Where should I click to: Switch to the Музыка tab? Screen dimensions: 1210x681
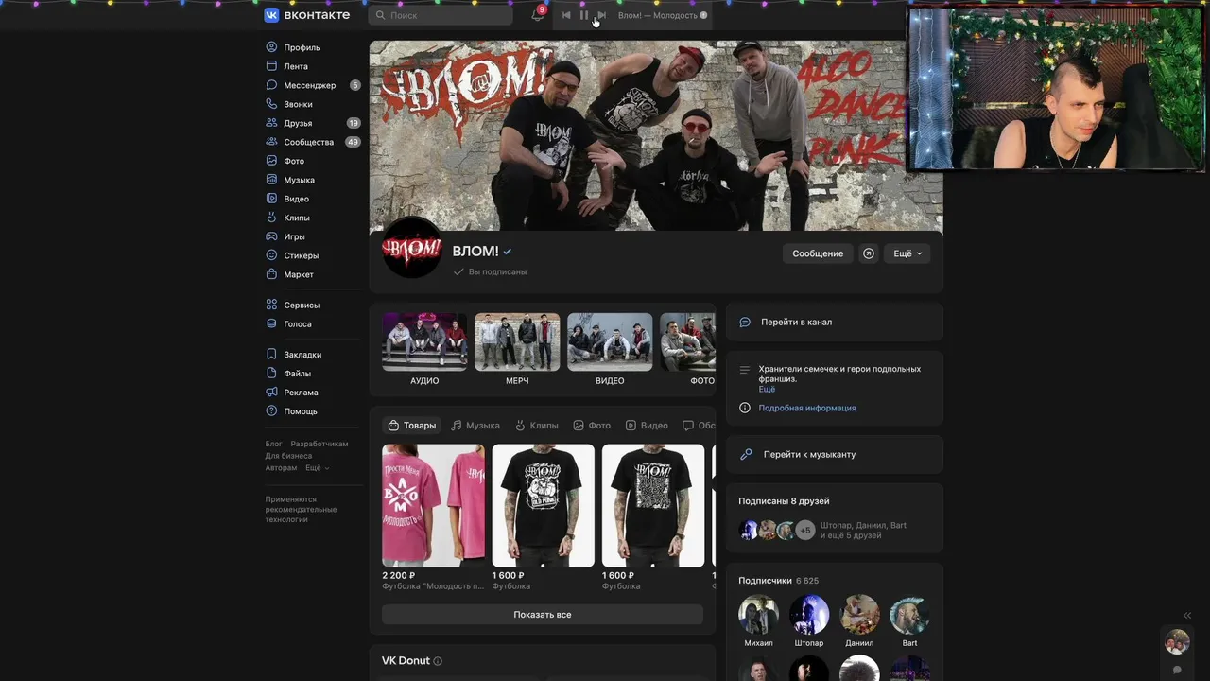click(x=475, y=426)
